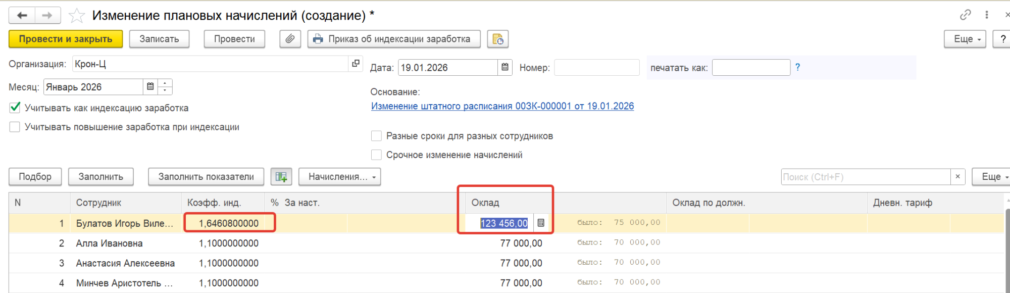Tick the Срочное изменение начислений checkbox

(376, 155)
